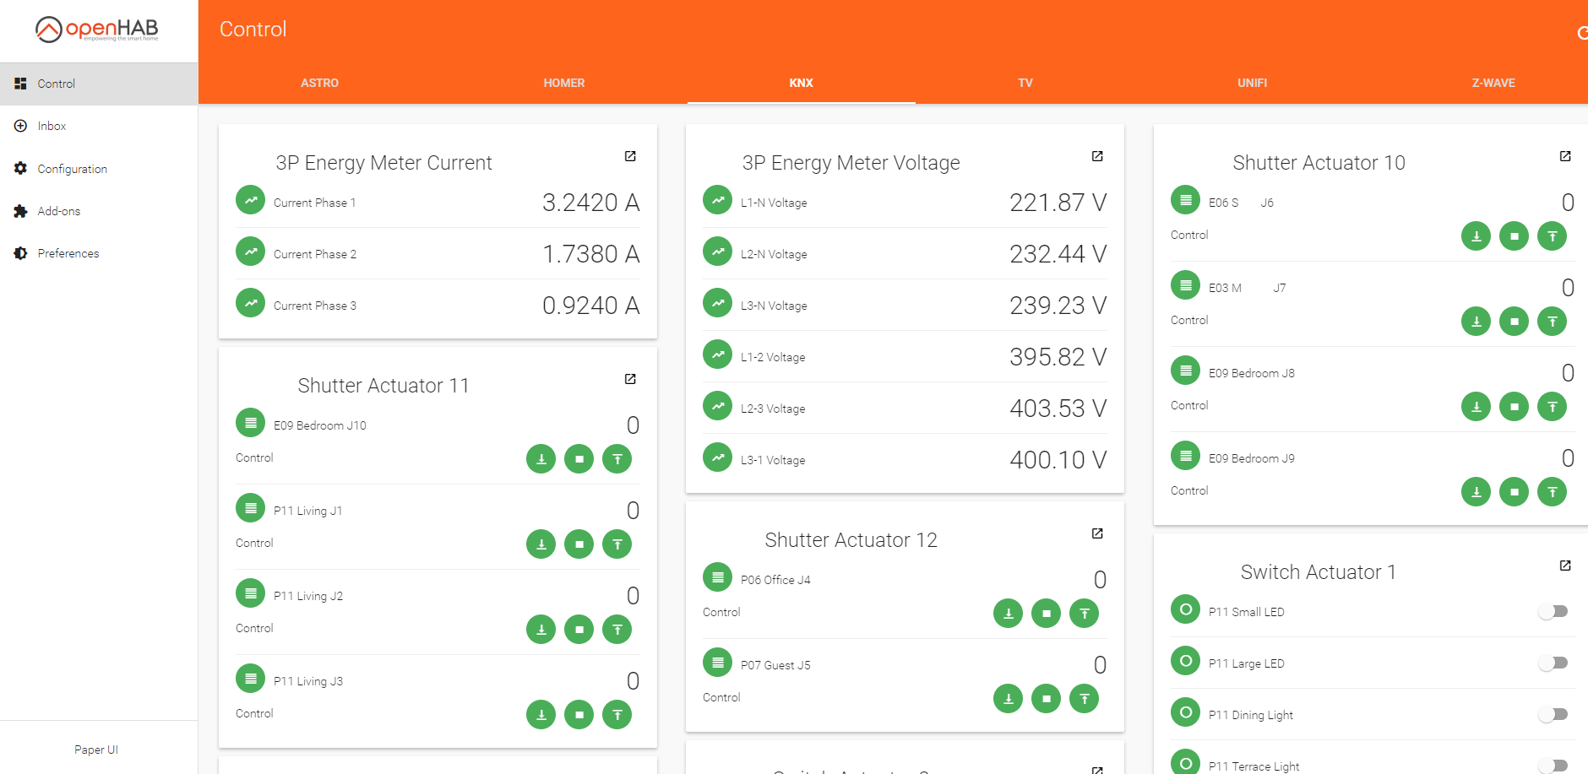
Task: Enable the P11 Dining Light switch
Action: [1553, 715]
